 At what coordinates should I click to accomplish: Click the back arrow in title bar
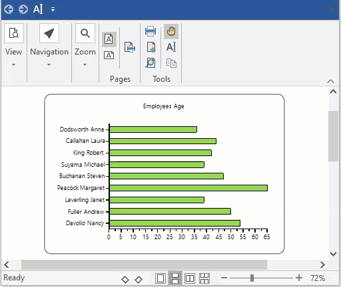tap(9, 9)
